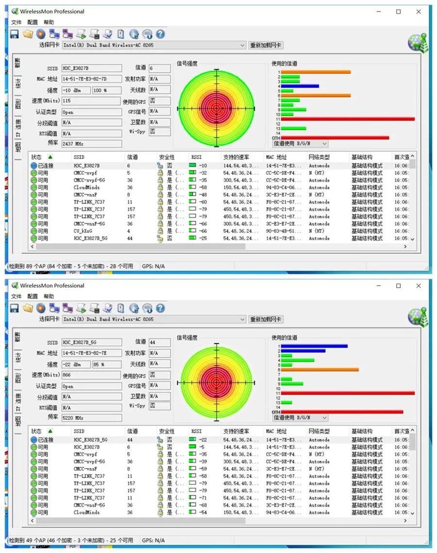Click the green play script icon, channel 6 window
The image size is (437, 553).
(x=81, y=34)
